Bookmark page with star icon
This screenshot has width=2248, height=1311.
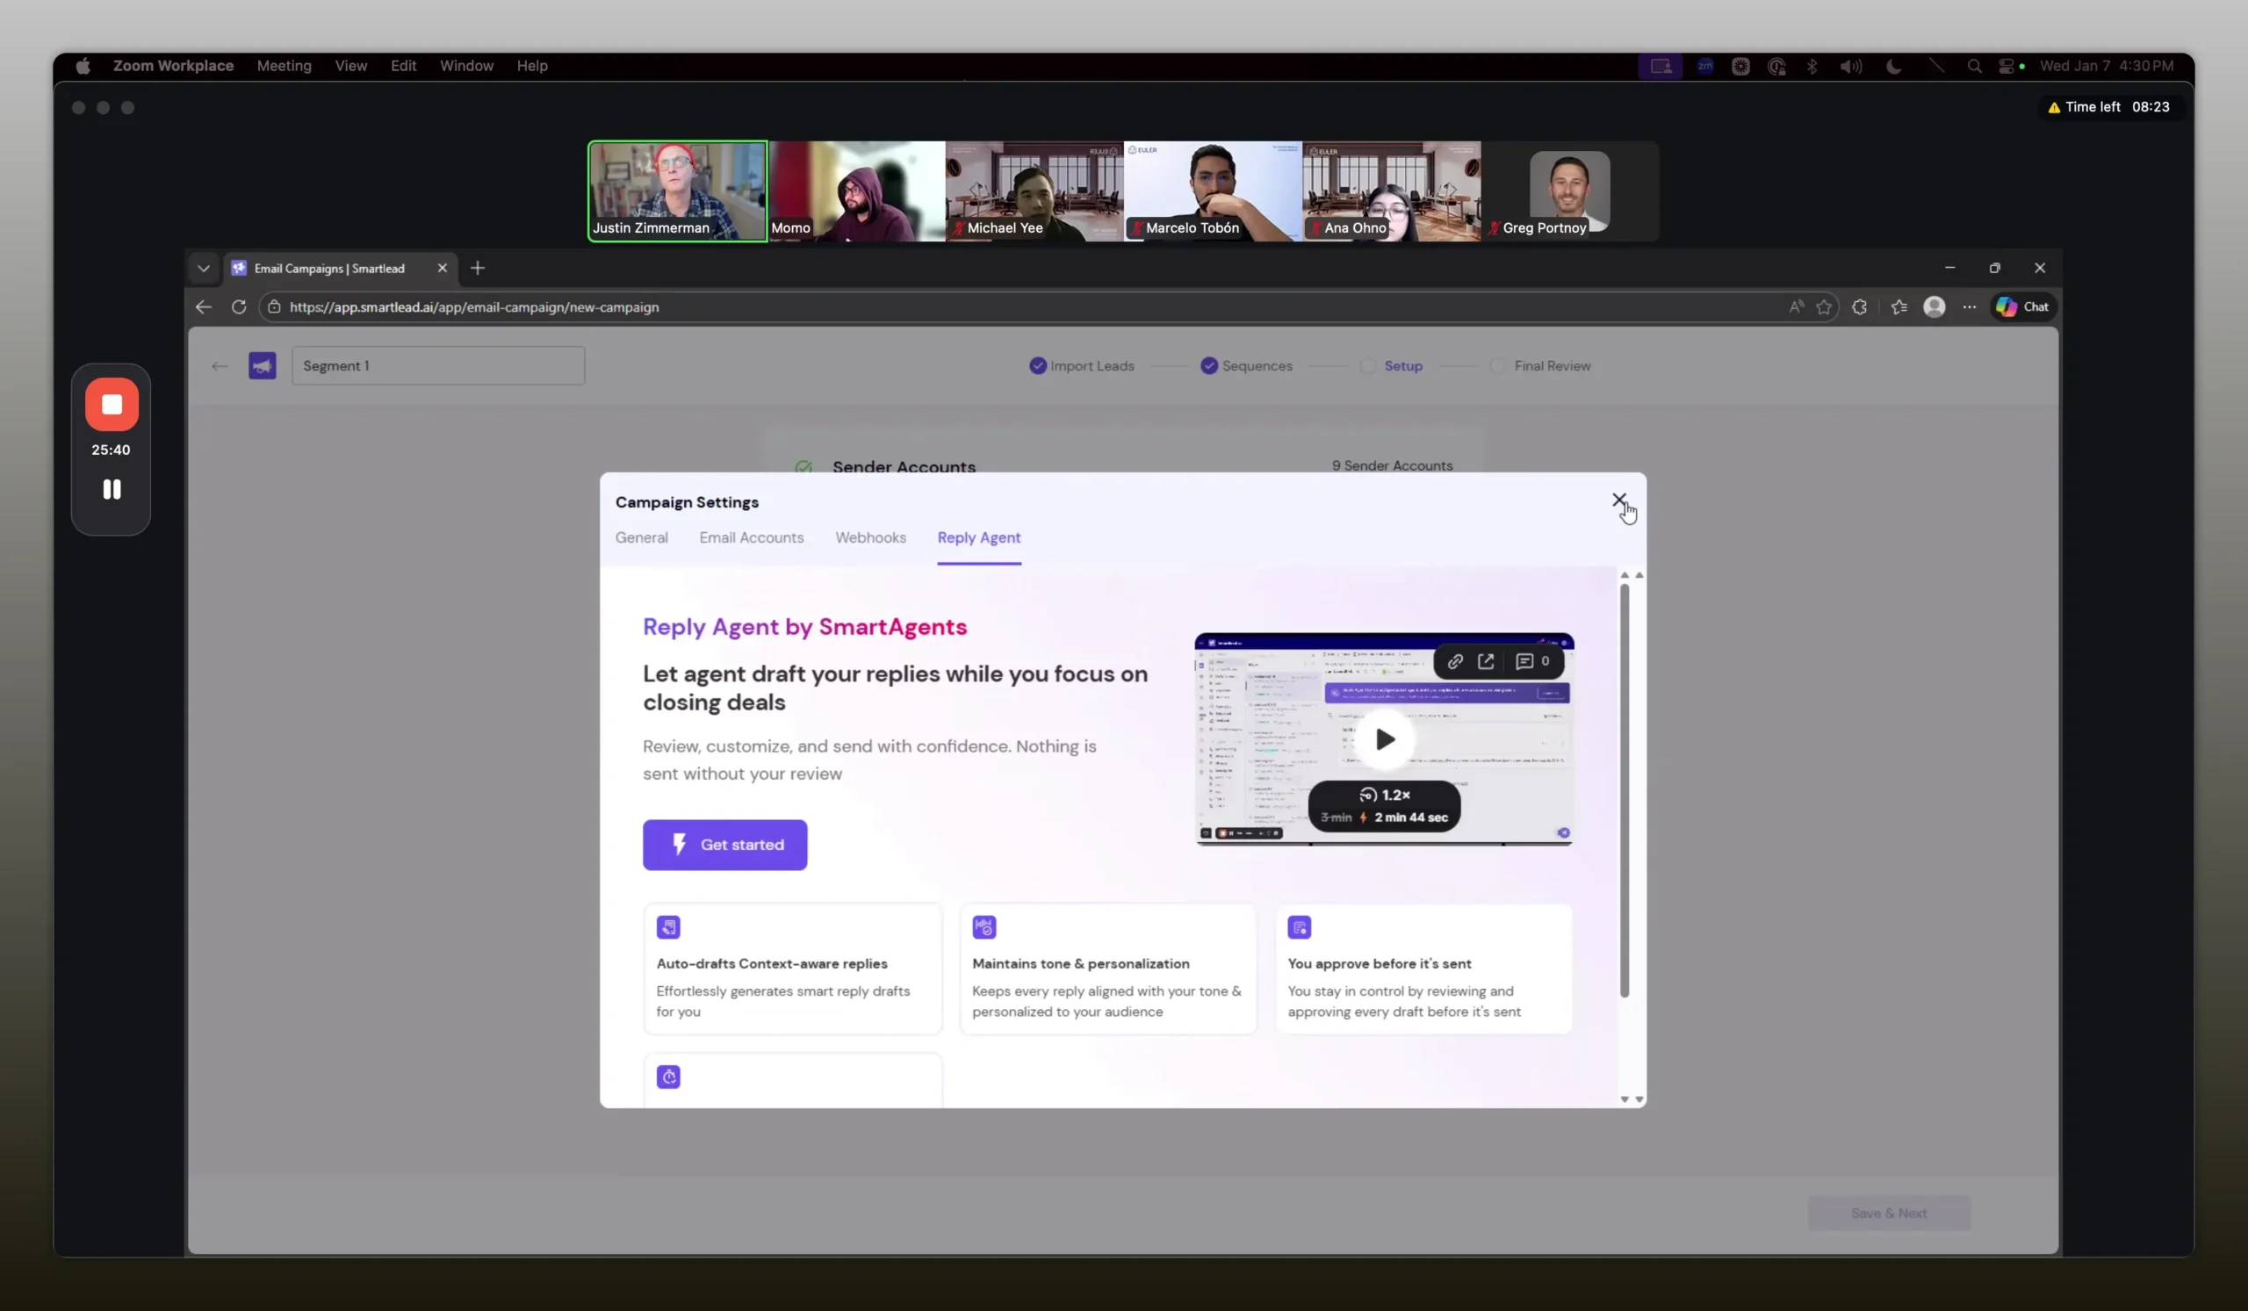tap(1823, 306)
